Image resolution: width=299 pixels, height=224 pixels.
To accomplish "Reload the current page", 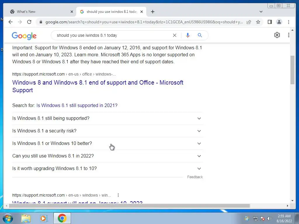I will pyautogui.click(x=29, y=22).
